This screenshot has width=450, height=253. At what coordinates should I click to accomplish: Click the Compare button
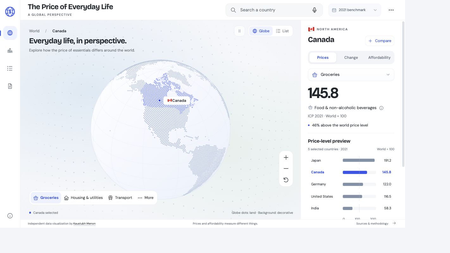coord(380,41)
